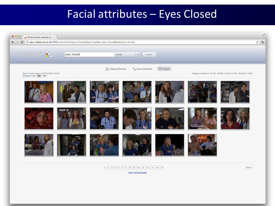Go to results page 5
Screen dimensions: 275x206
point(119,168)
